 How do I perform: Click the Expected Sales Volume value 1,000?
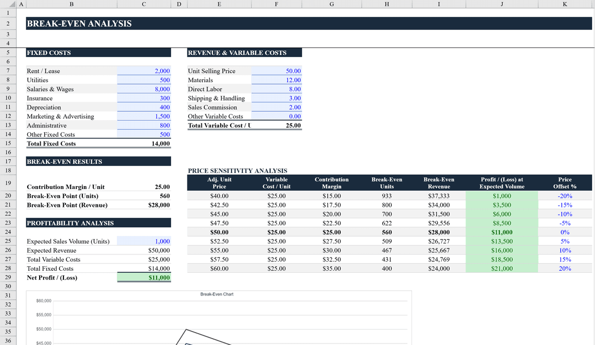click(x=144, y=241)
